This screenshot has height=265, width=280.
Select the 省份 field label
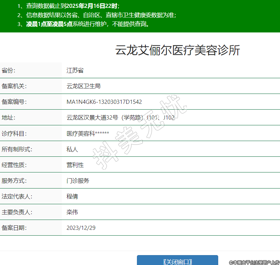coord(9,70)
